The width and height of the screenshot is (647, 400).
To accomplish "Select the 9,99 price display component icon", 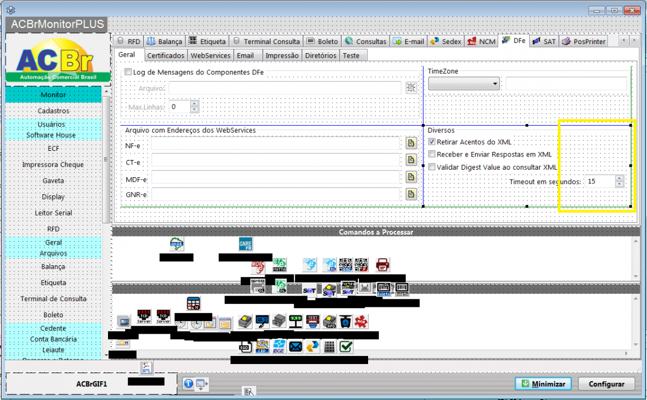I will 295,321.
